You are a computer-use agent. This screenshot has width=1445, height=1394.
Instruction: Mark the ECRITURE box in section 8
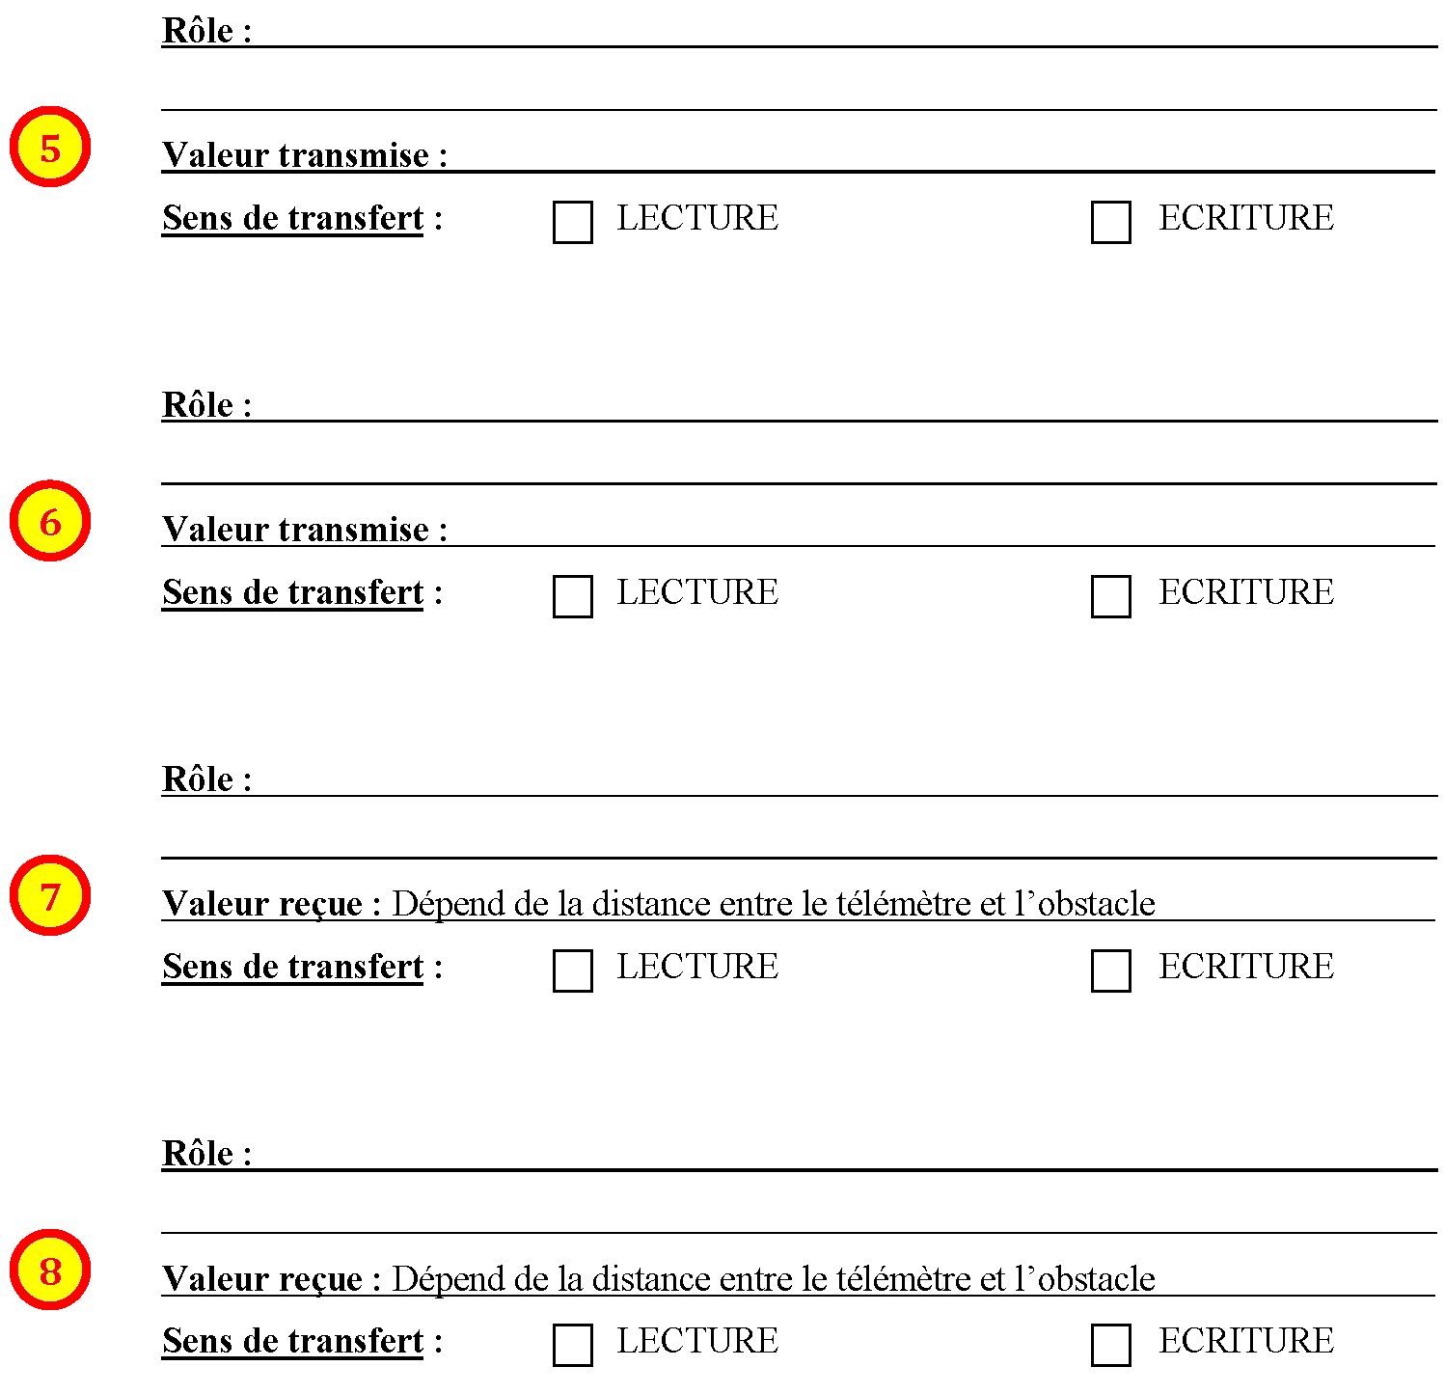click(x=1110, y=1345)
